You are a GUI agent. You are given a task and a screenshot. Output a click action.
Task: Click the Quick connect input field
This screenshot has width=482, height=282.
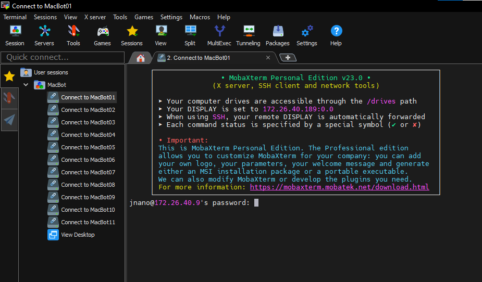tap(63, 57)
